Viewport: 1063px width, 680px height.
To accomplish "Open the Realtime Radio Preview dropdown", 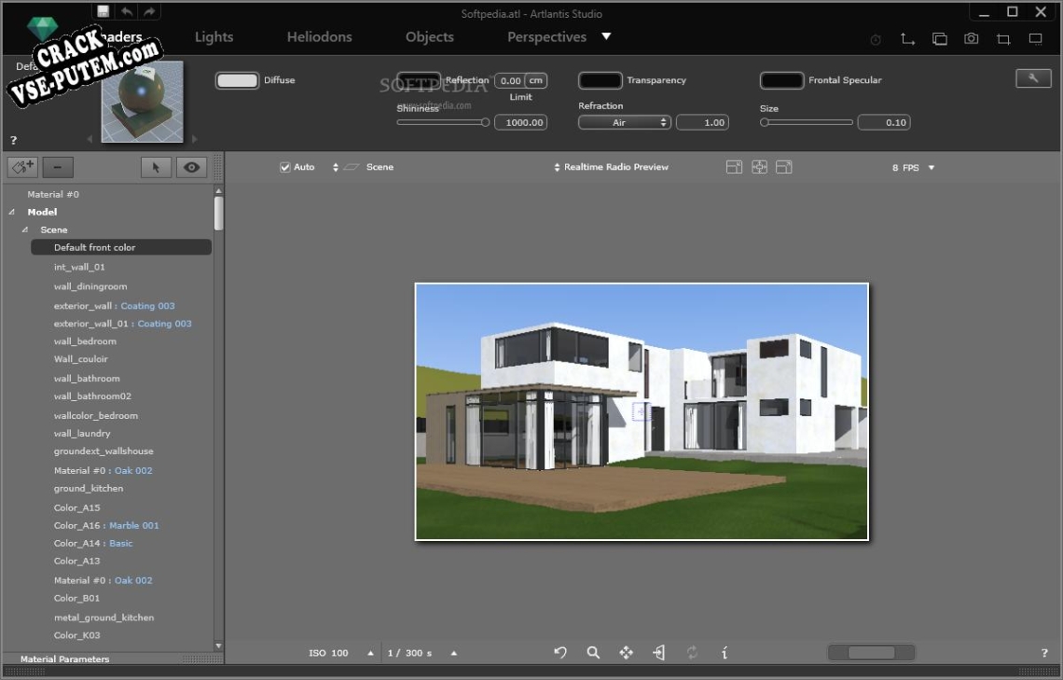I will pyautogui.click(x=611, y=167).
